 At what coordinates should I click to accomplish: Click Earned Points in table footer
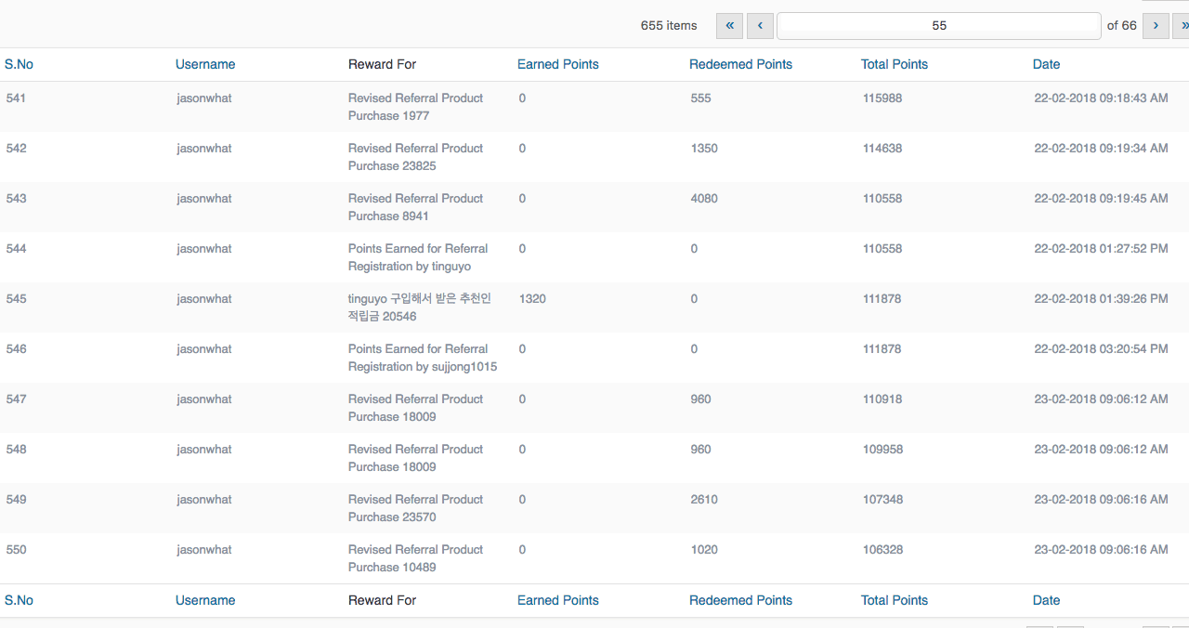point(557,600)
